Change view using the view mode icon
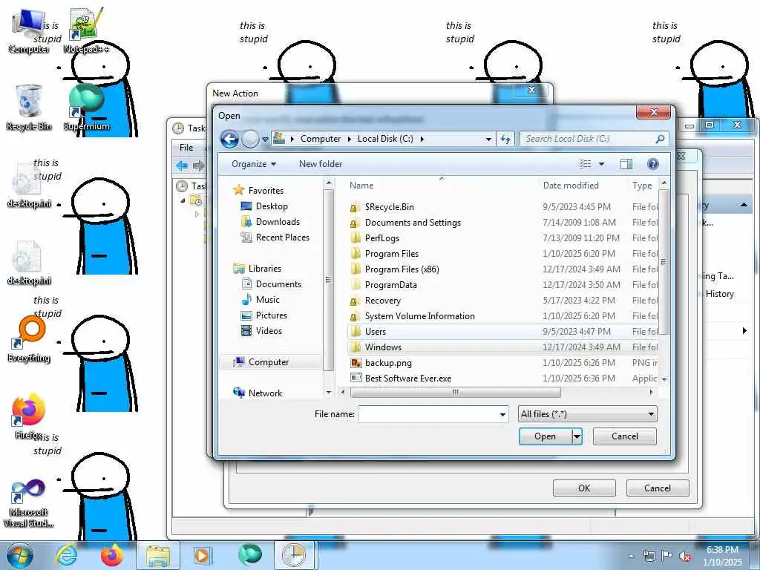Viewport: 760px width, 570px height. (x=586, y=164)
